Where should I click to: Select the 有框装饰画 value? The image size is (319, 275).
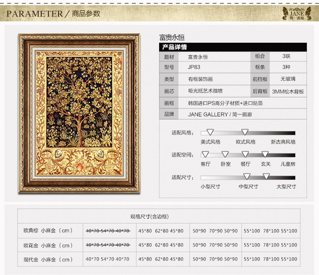(x=200, y=79)
